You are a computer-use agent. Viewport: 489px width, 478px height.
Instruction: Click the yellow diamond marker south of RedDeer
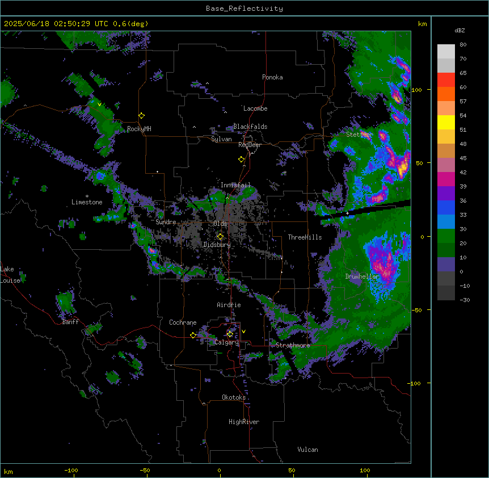pos(242,160)
